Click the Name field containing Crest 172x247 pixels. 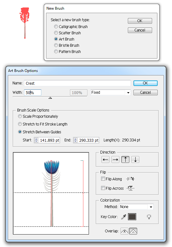(77, 83)
